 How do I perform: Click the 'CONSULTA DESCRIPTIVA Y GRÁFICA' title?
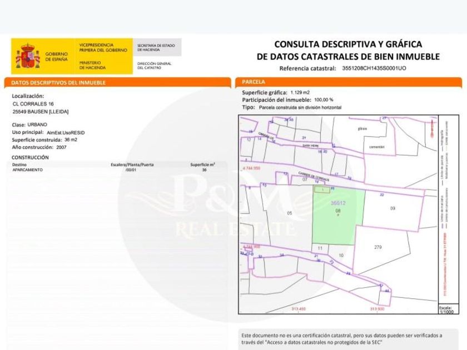348,44
